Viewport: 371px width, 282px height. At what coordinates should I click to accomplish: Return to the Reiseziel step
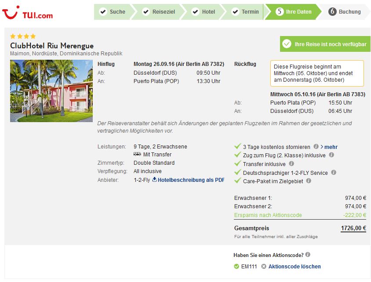(159, 12)
